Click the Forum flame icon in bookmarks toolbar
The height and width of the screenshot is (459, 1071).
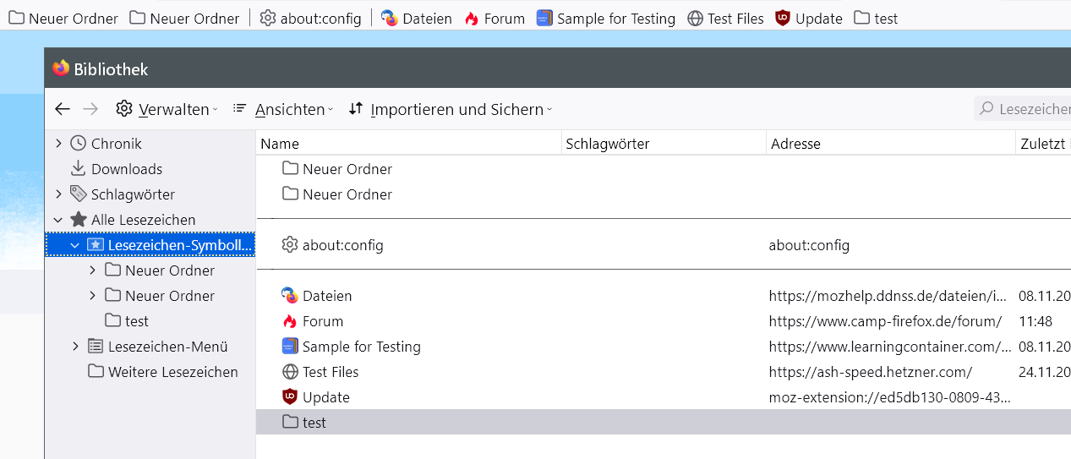(472, 19)
